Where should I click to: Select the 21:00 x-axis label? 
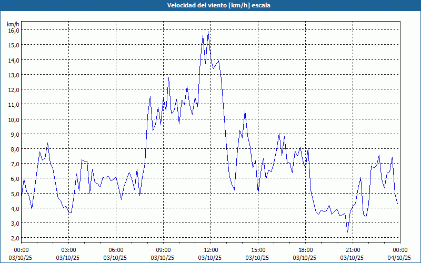tap(353, 250)
